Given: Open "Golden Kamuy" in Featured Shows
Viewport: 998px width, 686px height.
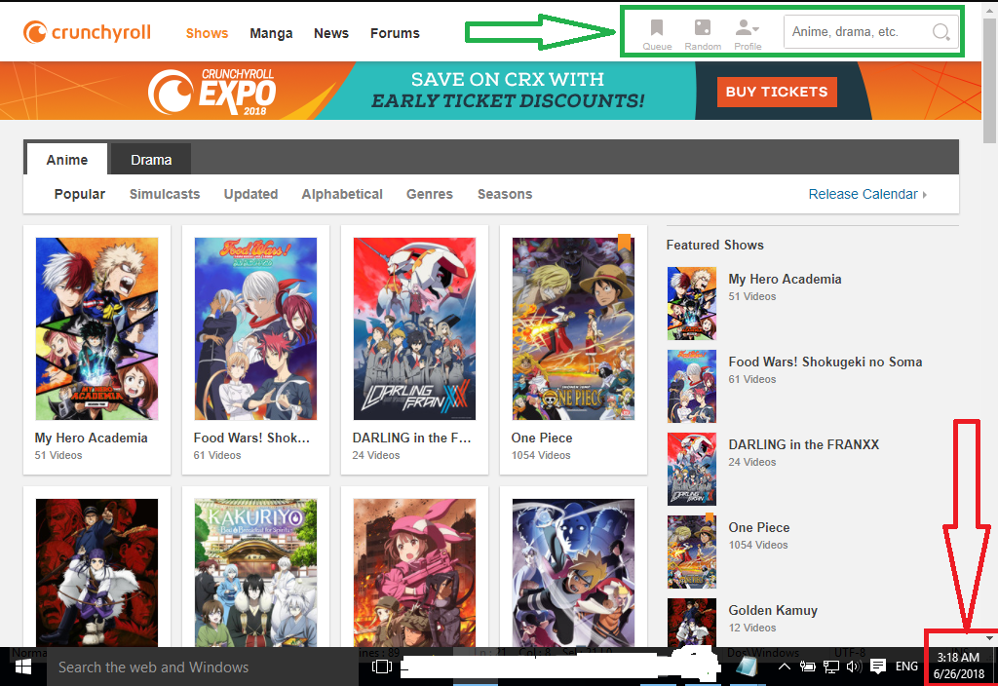Looking at the screenshot, I should click(773, 610).
